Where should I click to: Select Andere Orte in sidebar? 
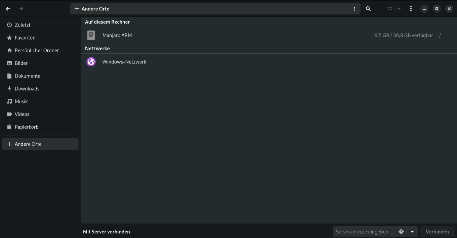coord(28,144)
